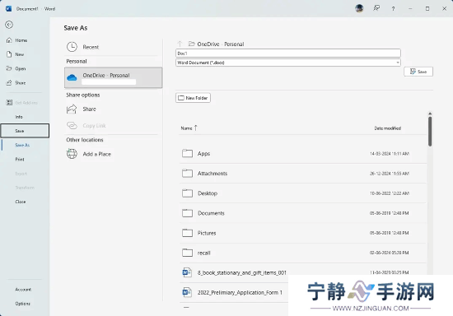Click the scrollbar up arrow
The height and width of the screenshot is (316, 453).
click(x=430, y=114)
